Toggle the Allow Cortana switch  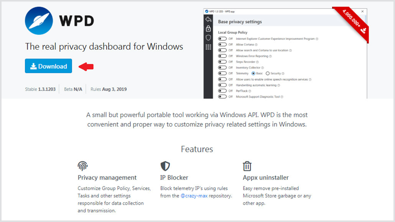point(222,44)
